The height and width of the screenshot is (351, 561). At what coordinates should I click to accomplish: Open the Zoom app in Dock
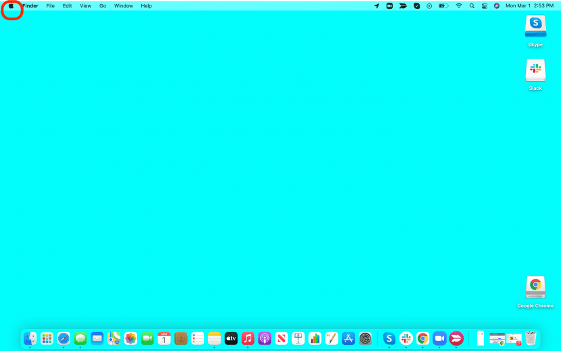pyautogui.click(x=439, y=338)
